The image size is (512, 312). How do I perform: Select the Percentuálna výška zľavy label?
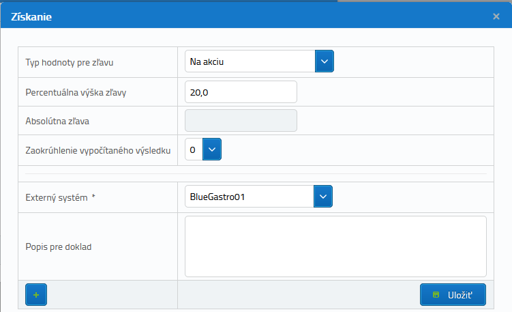[x=76, y=92]
